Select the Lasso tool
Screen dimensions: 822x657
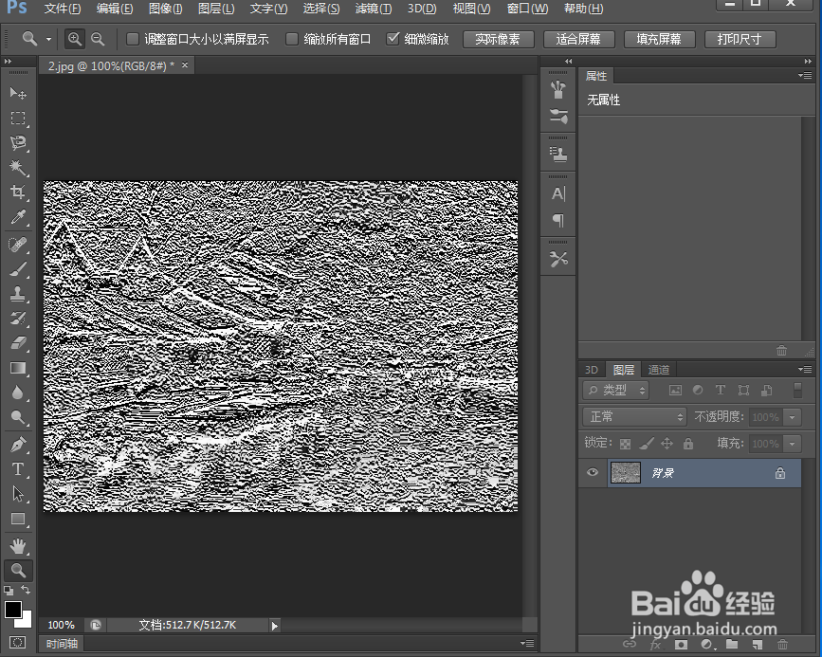pyautogui.click(x=18, y=142)
